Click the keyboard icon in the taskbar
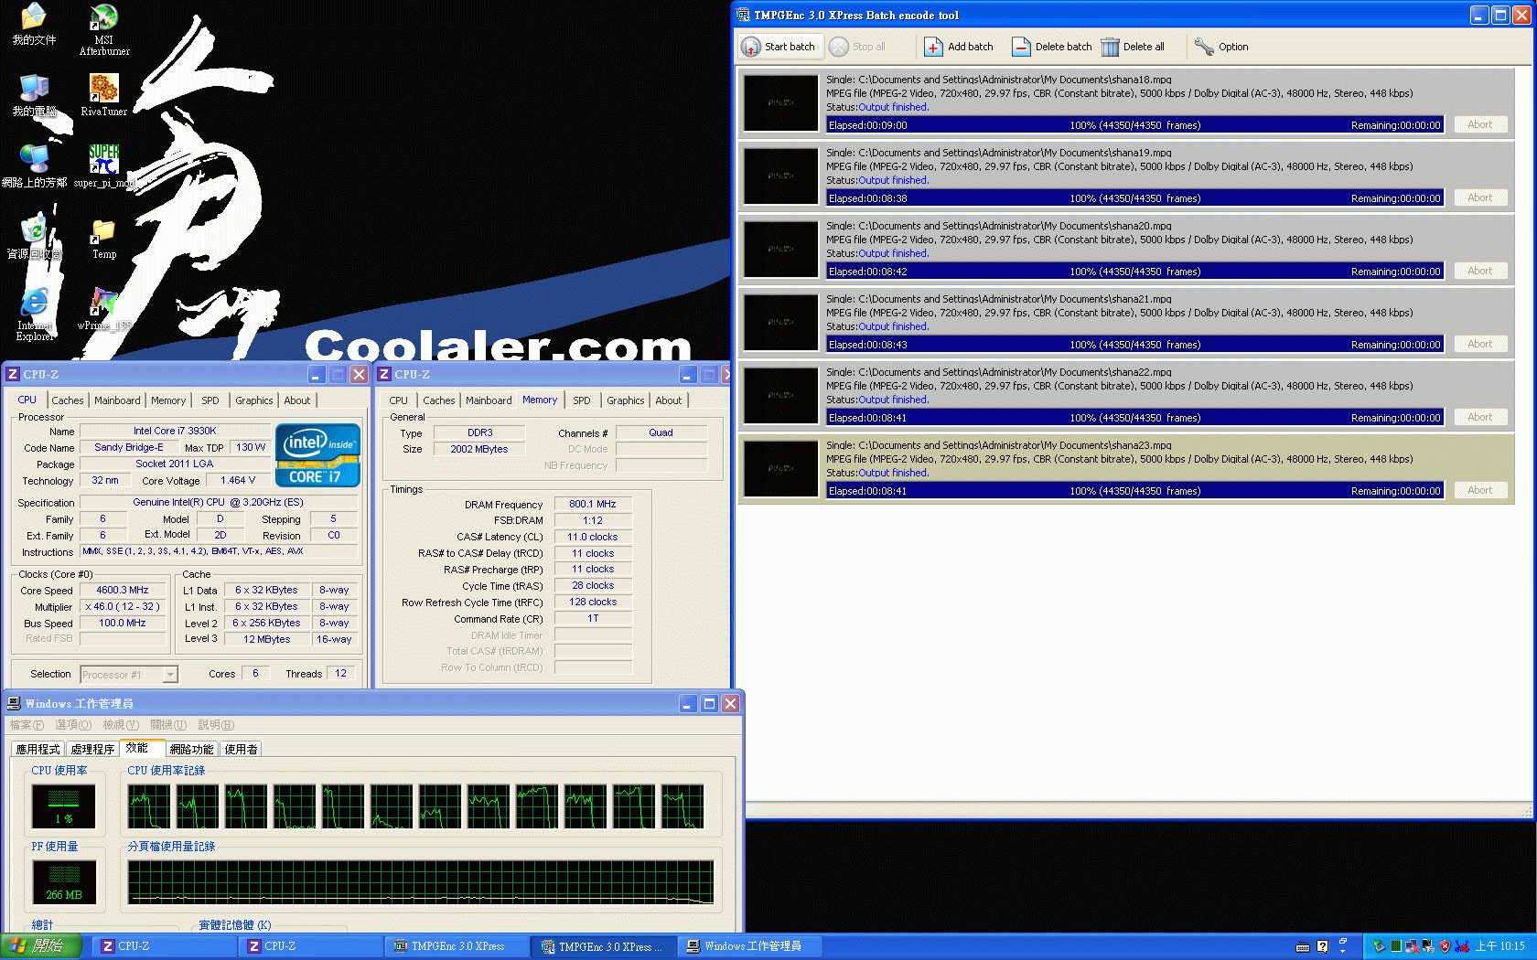 [x=1303, y=947]
